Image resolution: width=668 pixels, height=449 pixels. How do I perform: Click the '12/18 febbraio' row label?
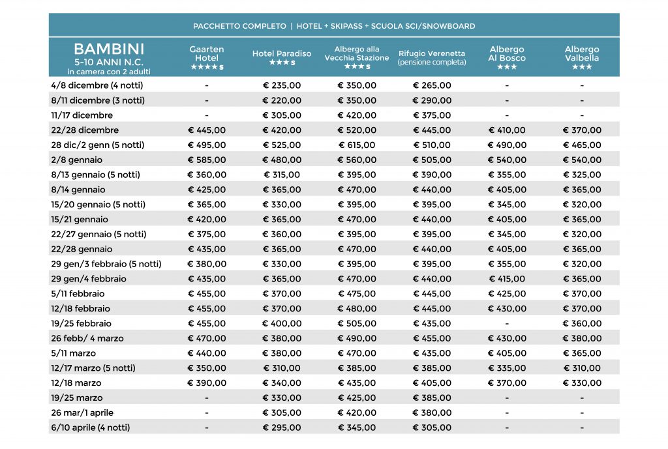click(x=80, y=308)
